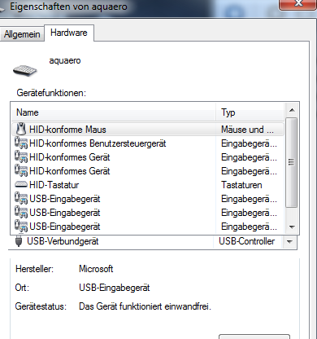Viewport: 317px width, 339px height.
Task: Click the USB-Verbundgerät plug icon
Action: (x=19, y=241)
